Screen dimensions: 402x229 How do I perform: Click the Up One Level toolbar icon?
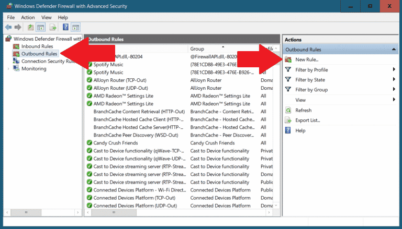click(x=31, y=27)
